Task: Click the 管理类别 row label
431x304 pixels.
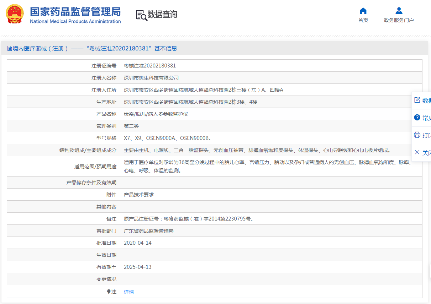Action: point(106,126)
